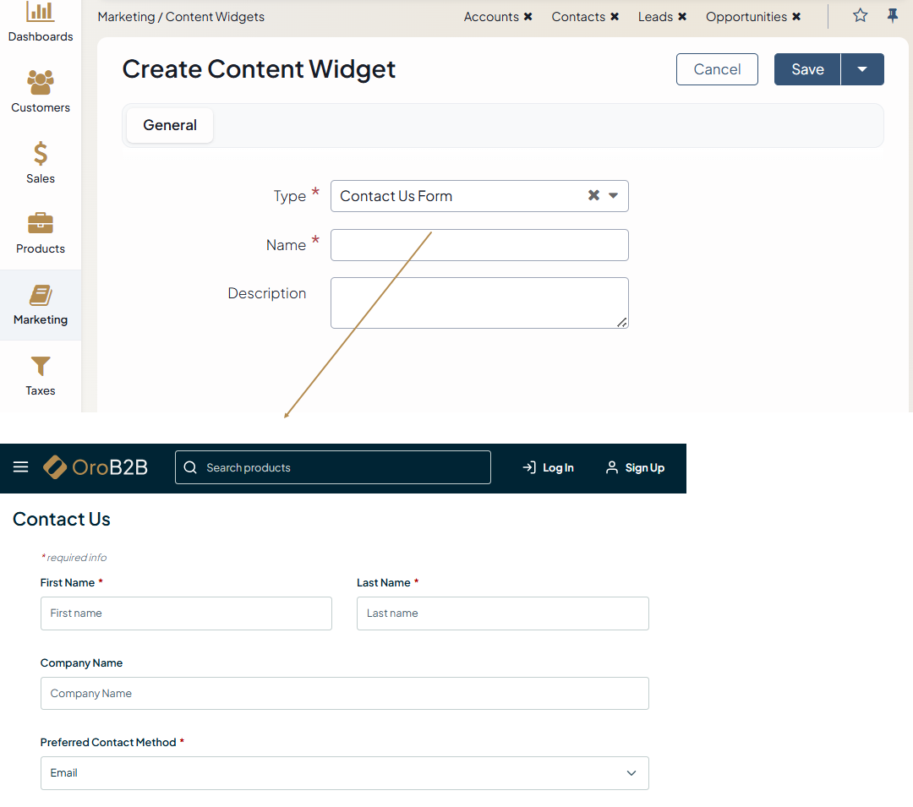Pin the current page with pushpin icon
This screenshot has width=913, height=807.
(x=892, y=16)
